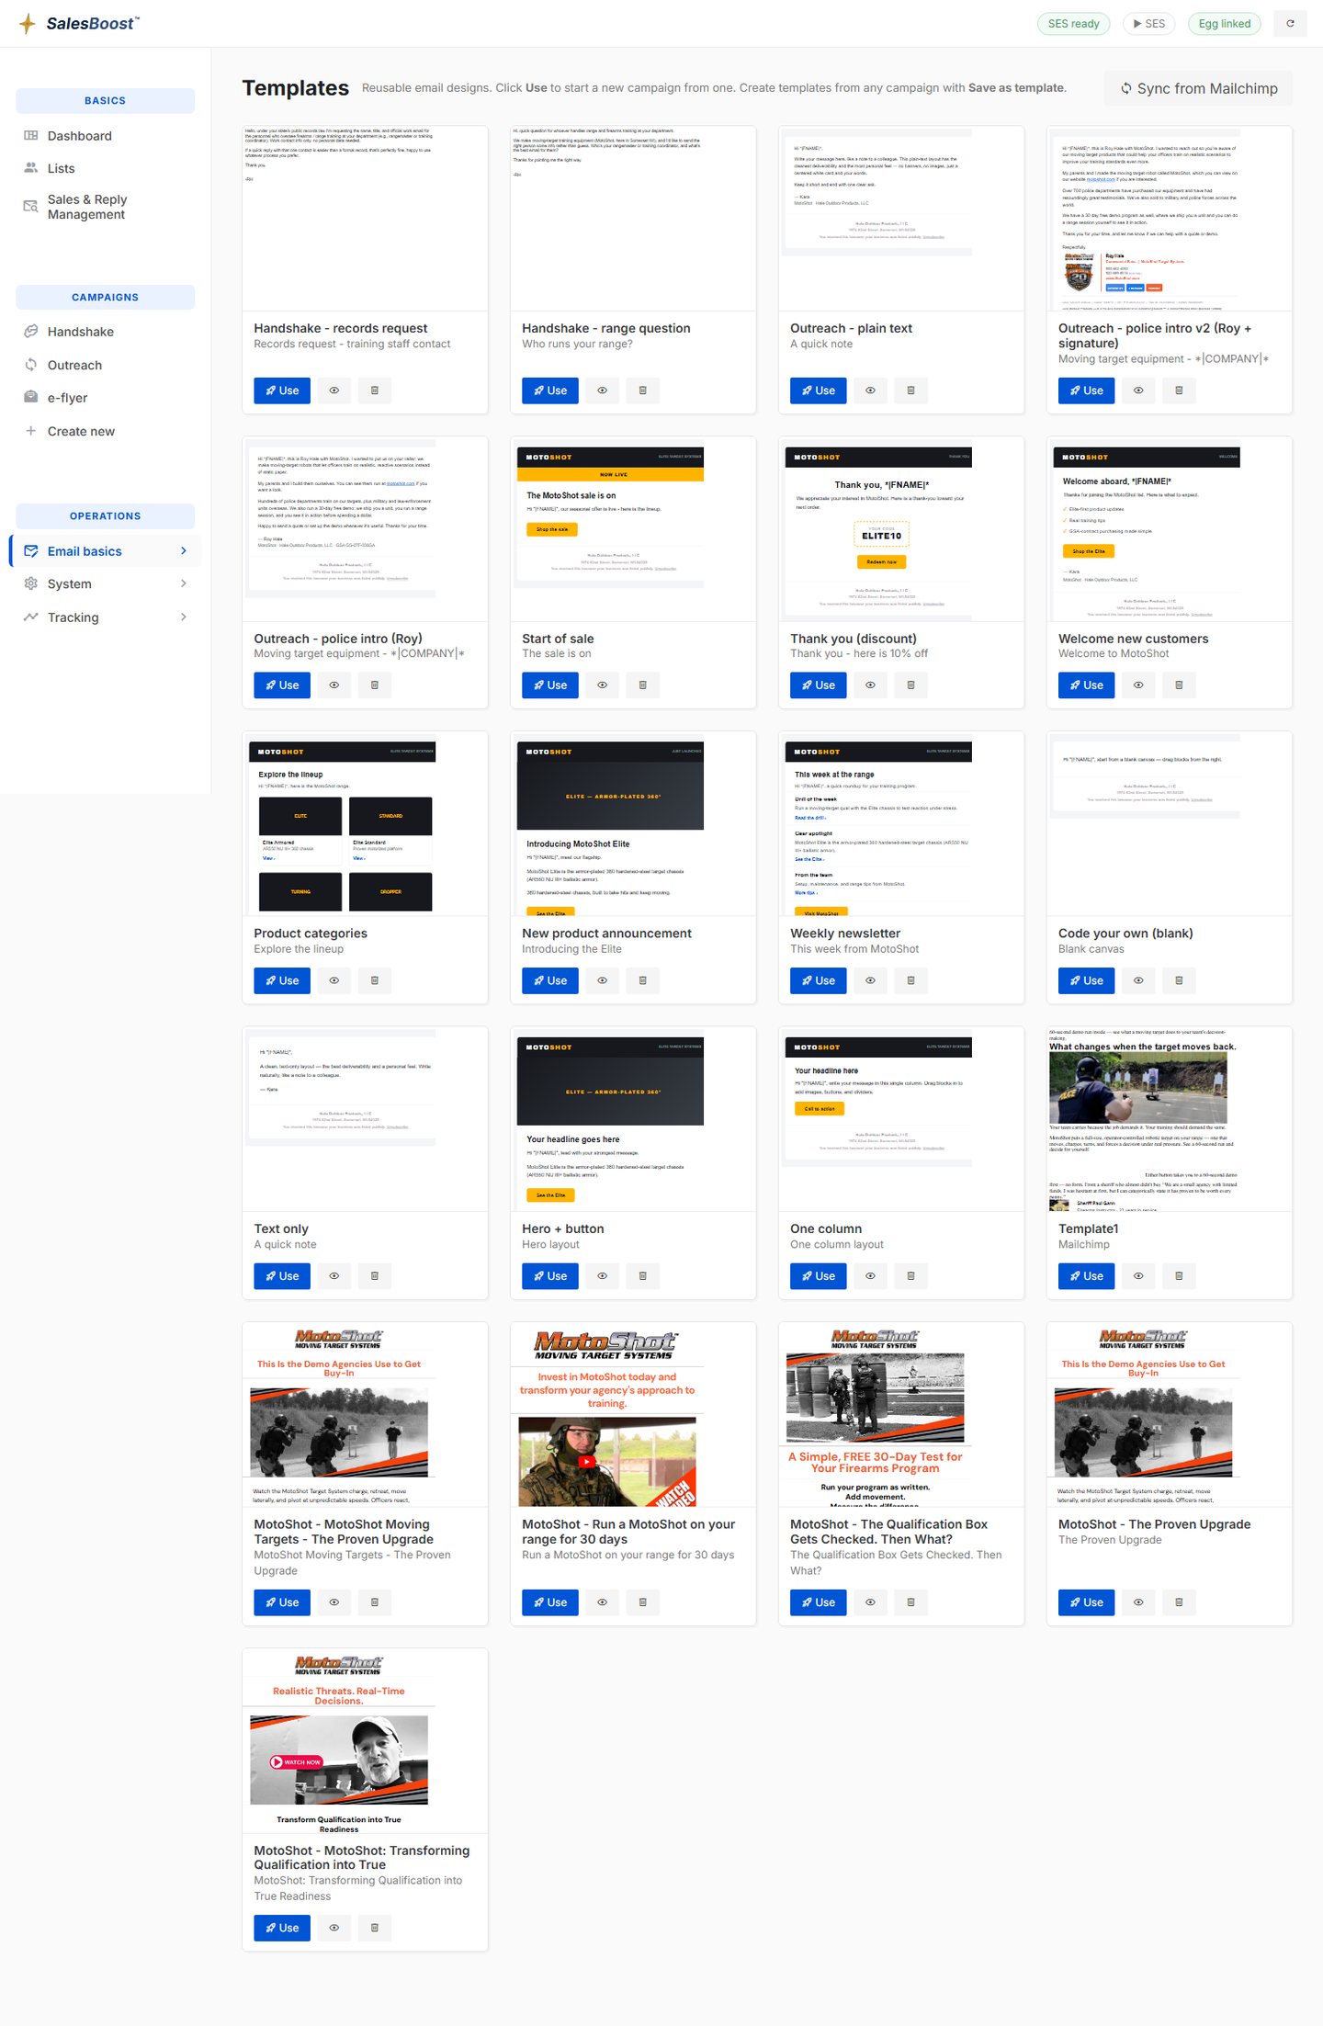
Task: Click the Egg linked status badge
Action: pyautogui.click(x=1225, y=24)
